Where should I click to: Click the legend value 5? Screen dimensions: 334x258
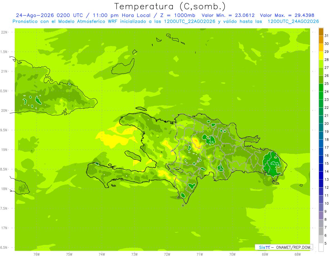click(x=326, y=243)
